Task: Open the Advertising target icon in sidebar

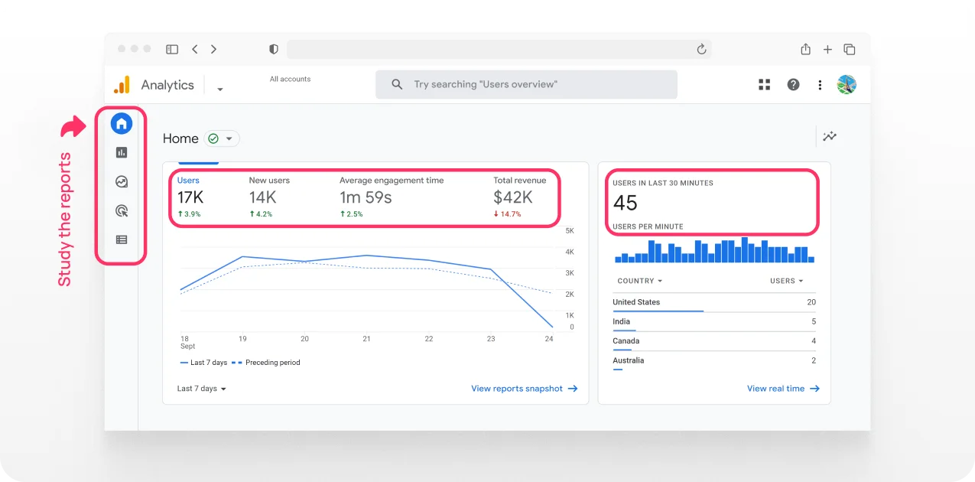Action: [x=121, y=210]
